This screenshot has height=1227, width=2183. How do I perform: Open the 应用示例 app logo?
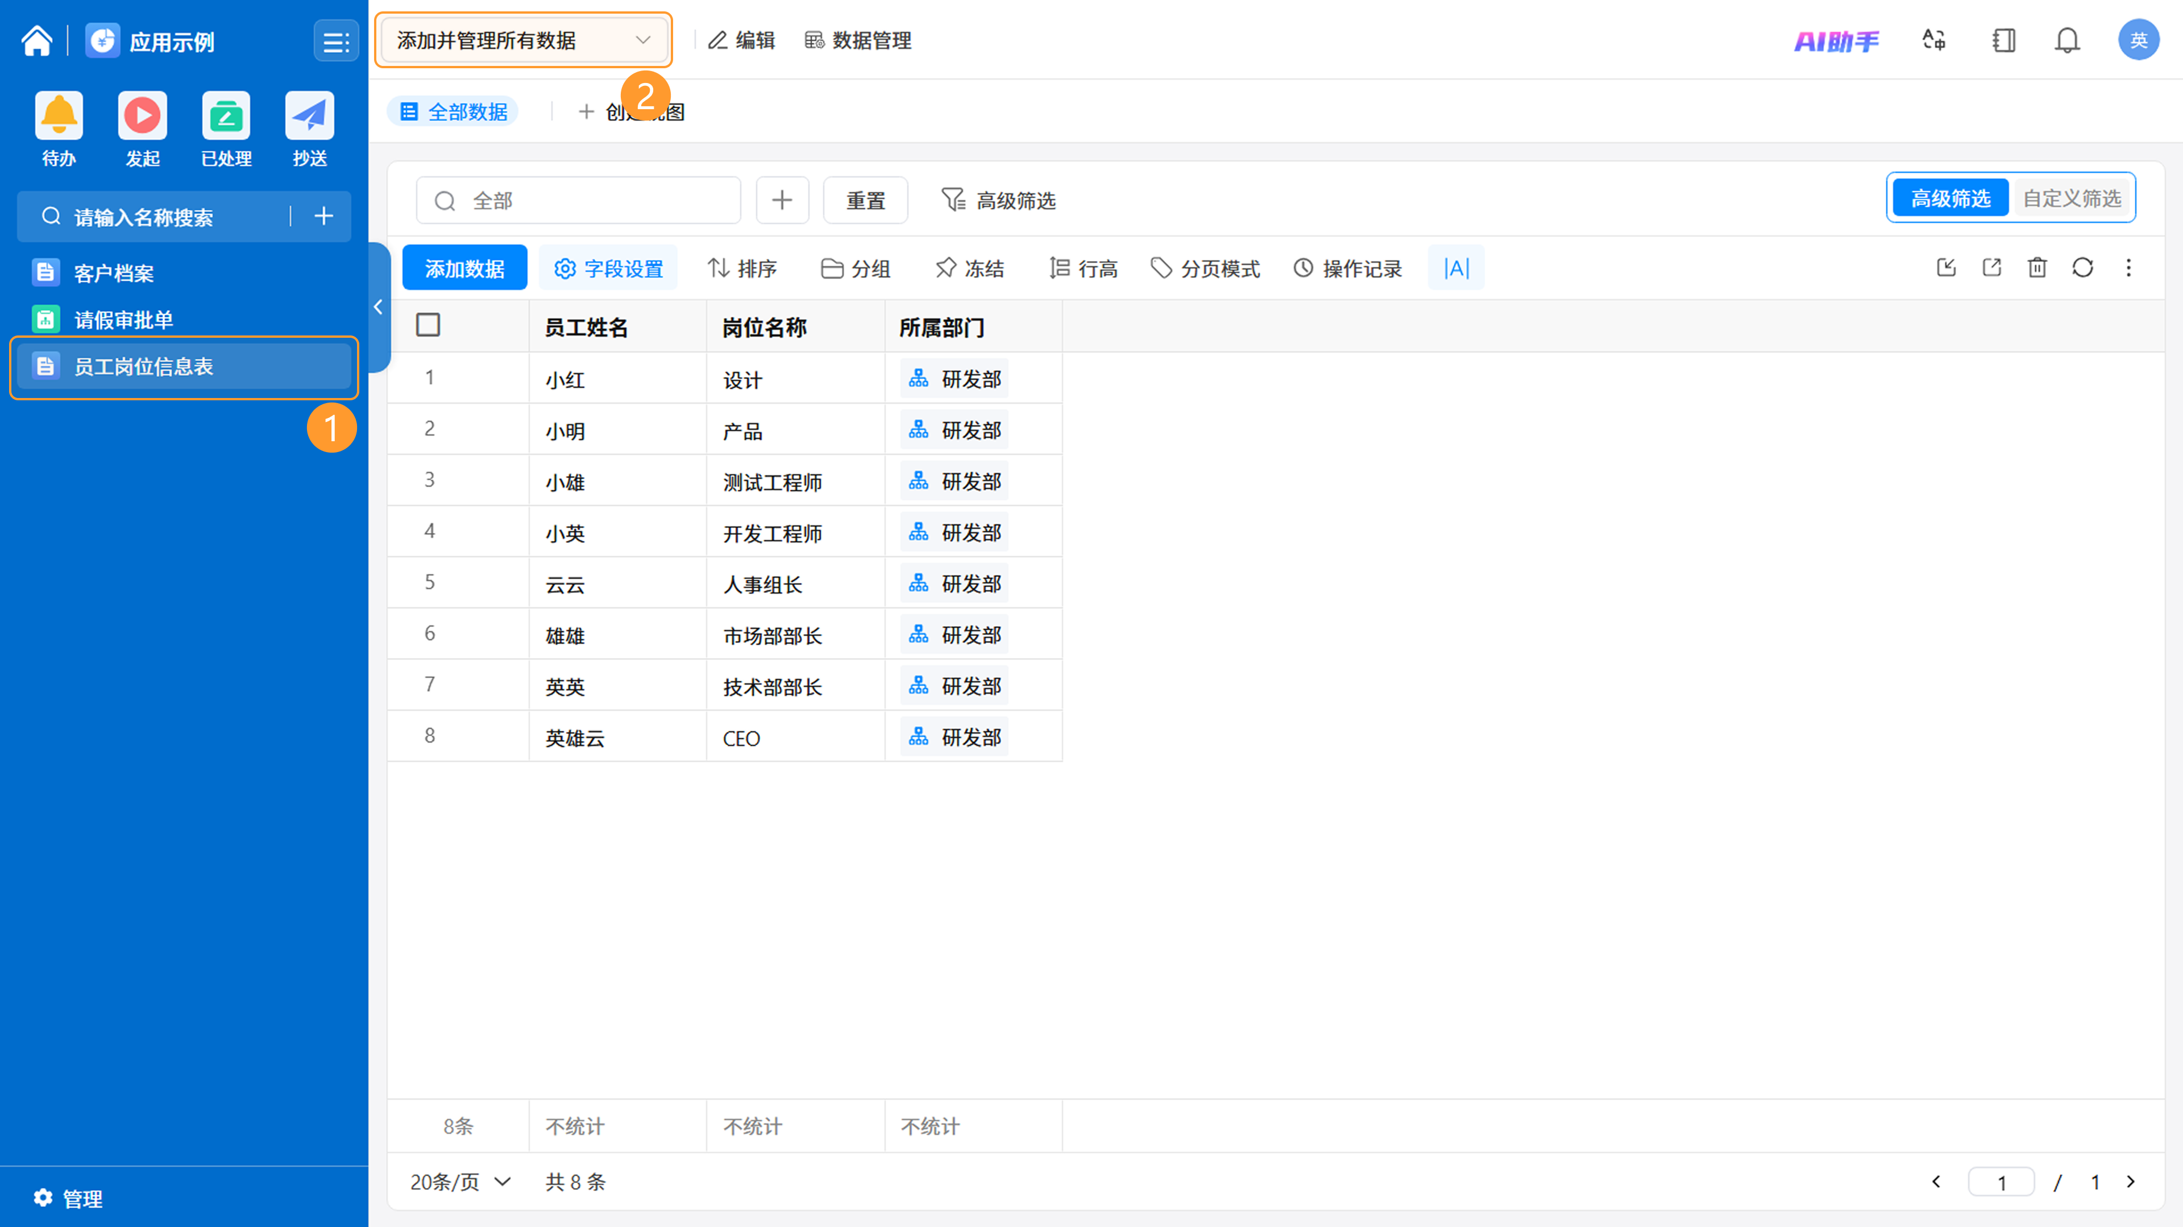click(x=102, y=40)
